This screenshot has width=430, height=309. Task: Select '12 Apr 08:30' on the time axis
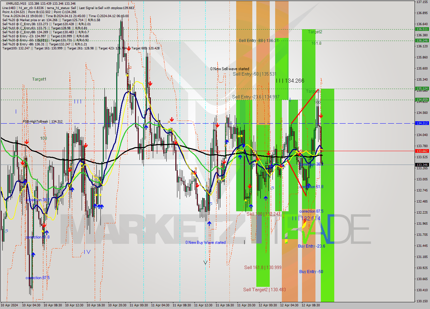[x=311, y=305]
